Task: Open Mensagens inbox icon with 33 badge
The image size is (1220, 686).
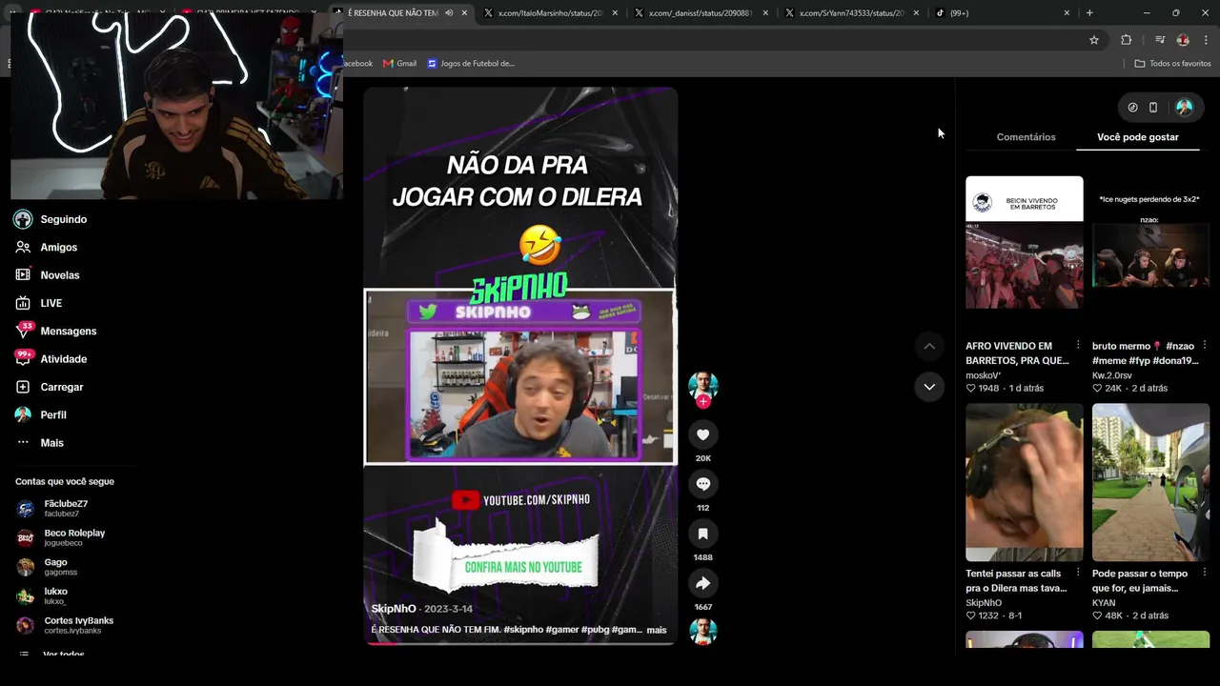Action: 23,331
